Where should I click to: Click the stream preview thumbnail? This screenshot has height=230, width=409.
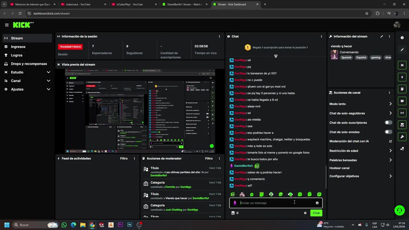point(140,111)
